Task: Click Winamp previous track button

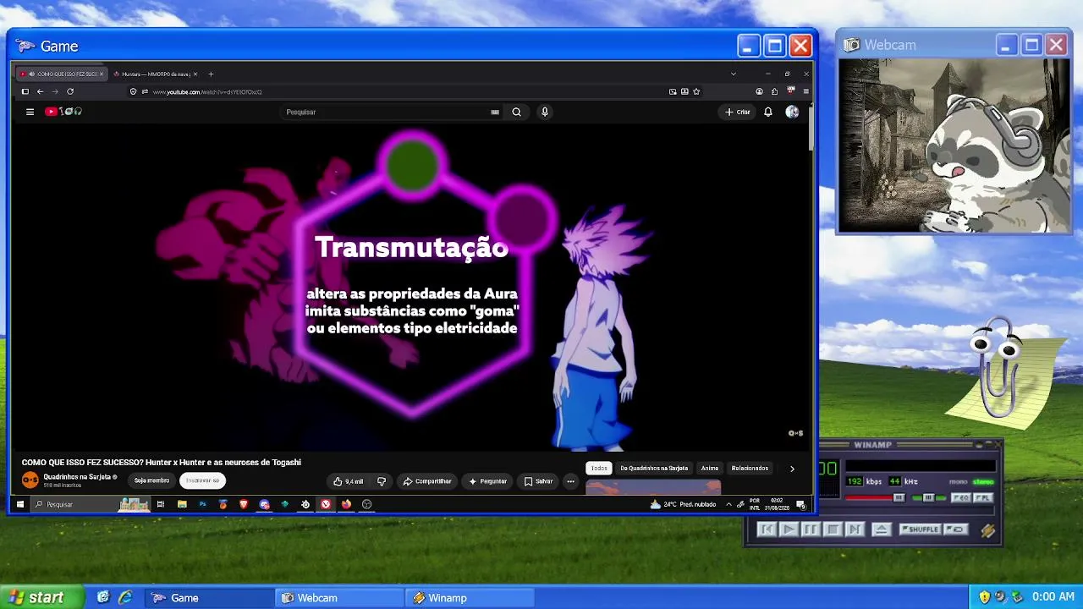Action: [x=767, y=529]
